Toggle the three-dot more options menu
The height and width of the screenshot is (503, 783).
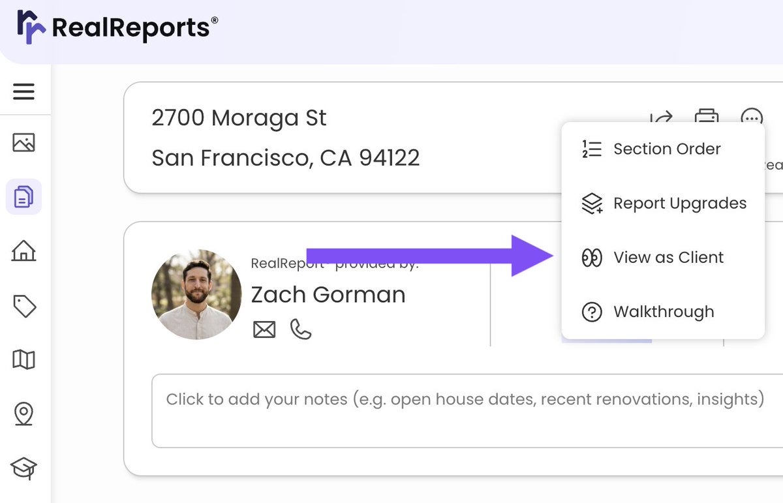752,117
